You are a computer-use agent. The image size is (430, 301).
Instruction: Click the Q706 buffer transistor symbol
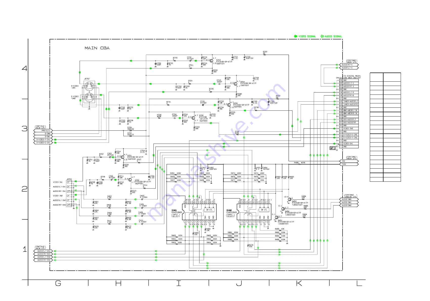click(x=193, y=118)
